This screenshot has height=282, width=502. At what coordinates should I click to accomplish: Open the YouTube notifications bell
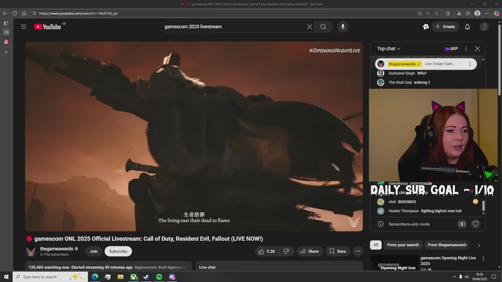click(467, 27)
